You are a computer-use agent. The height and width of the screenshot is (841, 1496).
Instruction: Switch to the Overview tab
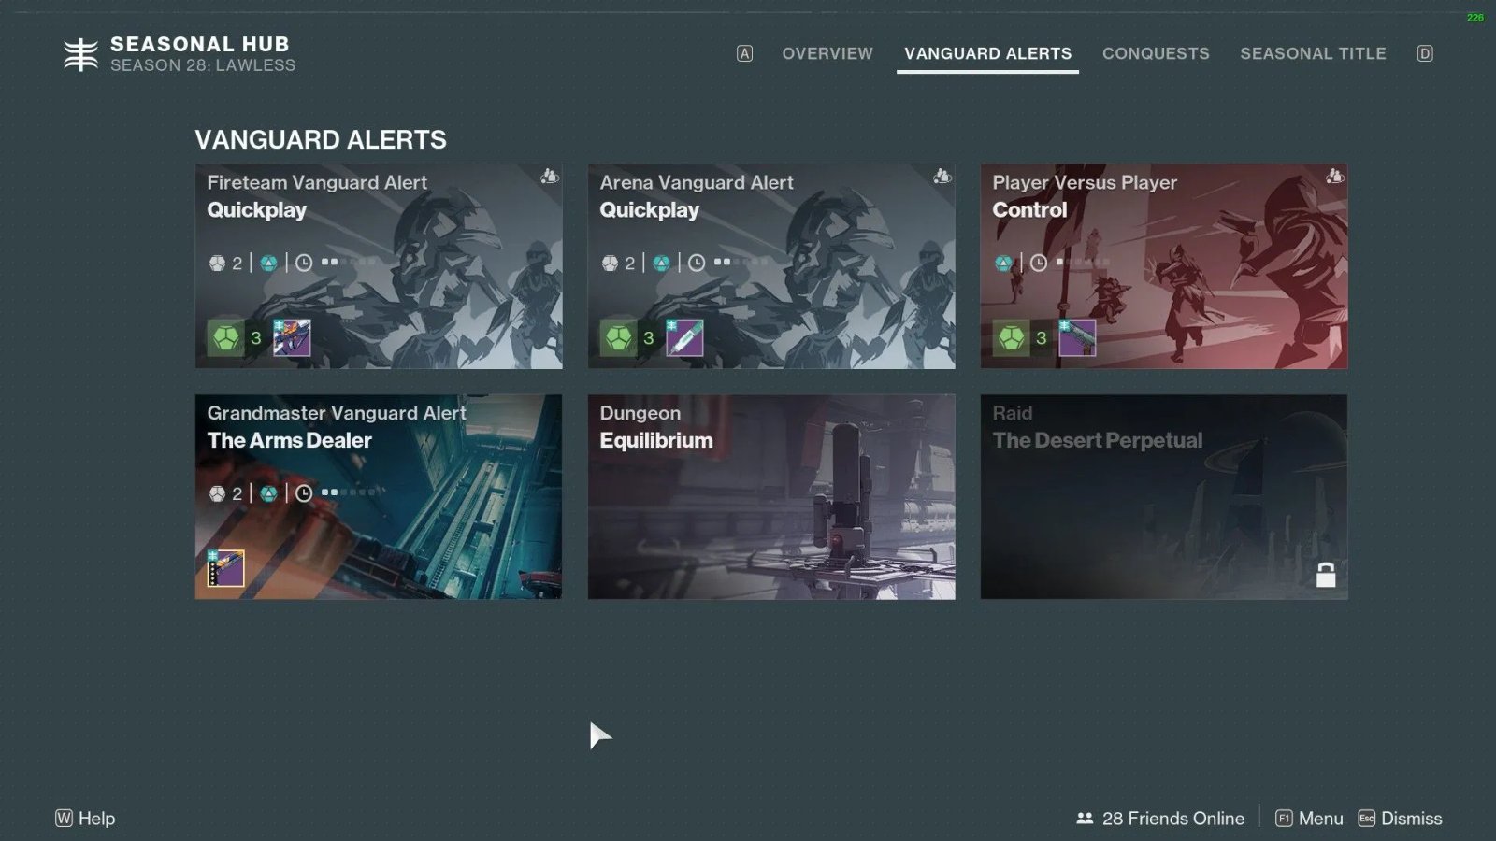(x=827, y=54)
